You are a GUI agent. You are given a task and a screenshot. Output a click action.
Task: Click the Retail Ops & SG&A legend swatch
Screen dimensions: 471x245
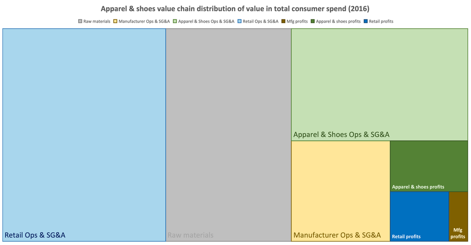[239, 21]
